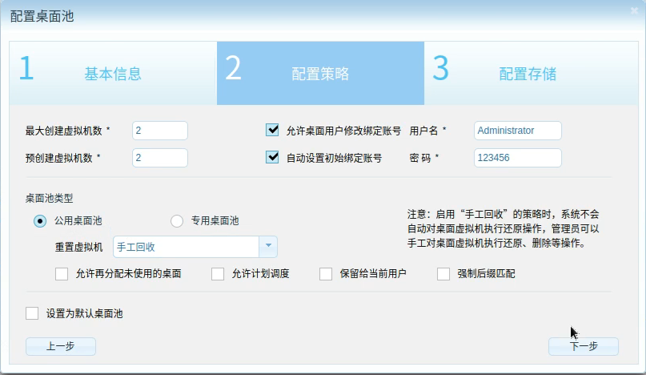Click the 最大创建虚拟机数 input field
Image resolution: width=646 pixels, height=375 pixels.
click(160, 131)
